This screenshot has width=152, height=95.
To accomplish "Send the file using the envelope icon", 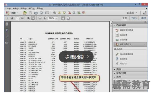I will point(47,13).
